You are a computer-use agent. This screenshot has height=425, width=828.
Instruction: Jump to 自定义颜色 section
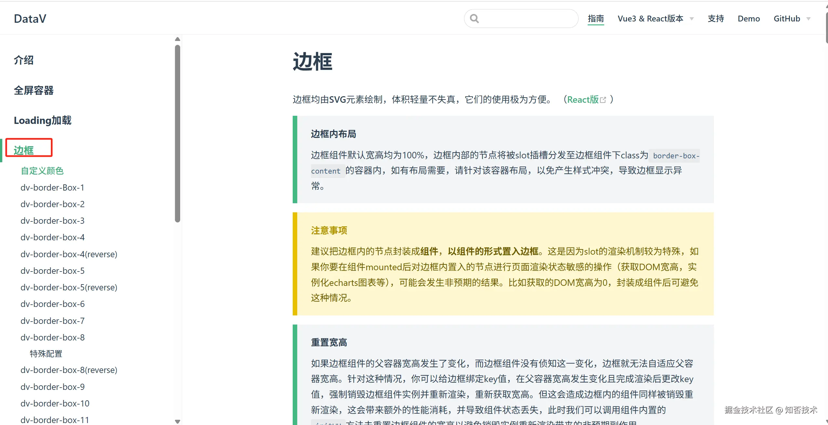42,171
